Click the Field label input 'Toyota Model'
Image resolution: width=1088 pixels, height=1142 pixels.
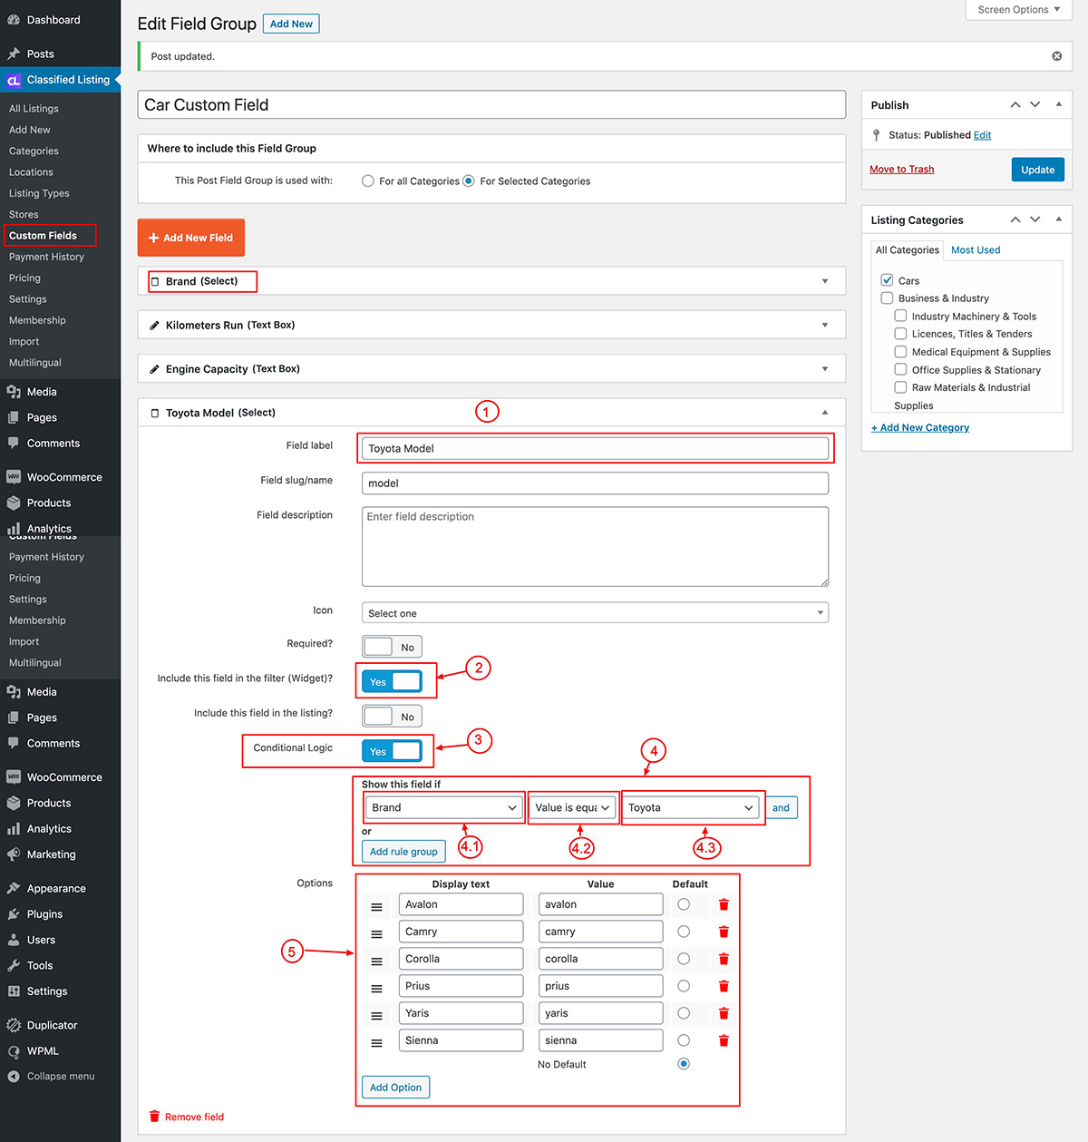pyautogui.click(x=595, y=448)
